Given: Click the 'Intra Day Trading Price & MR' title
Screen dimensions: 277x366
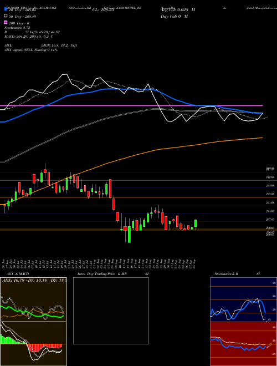Looking at the screenshot, I should point(102,274).
